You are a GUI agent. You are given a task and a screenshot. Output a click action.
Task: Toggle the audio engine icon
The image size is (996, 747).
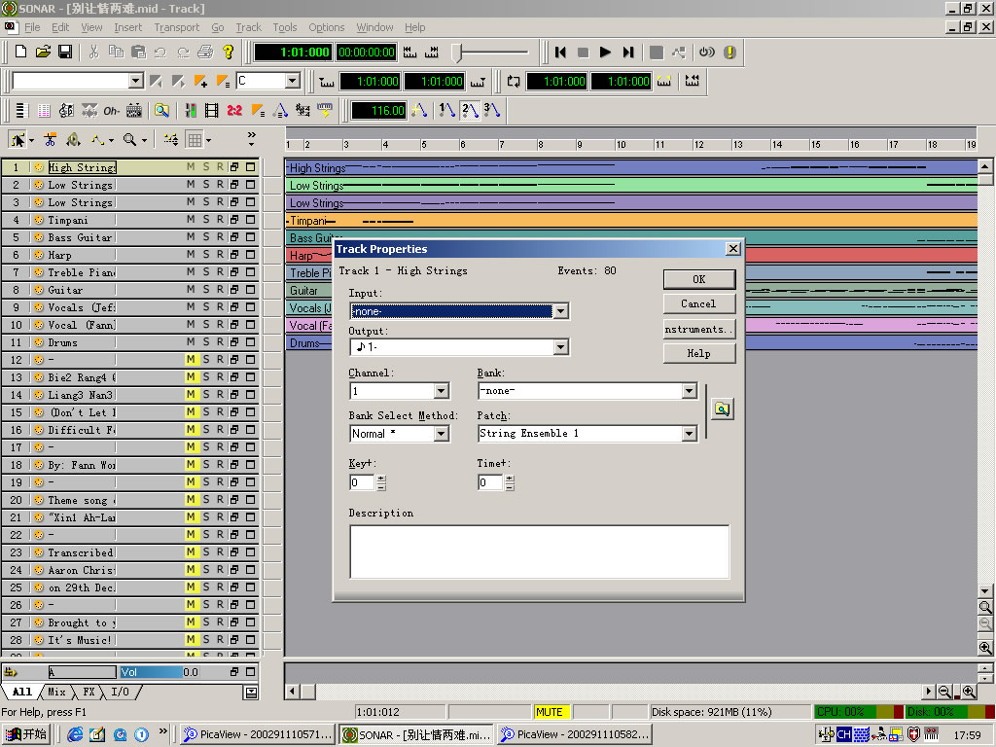tap(706, 53)
